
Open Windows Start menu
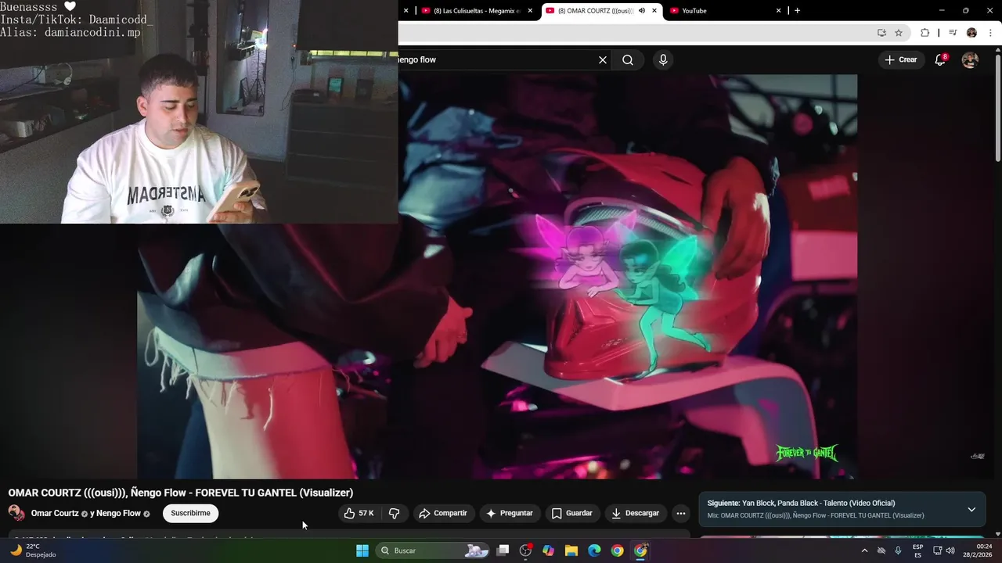coord(362,550)
